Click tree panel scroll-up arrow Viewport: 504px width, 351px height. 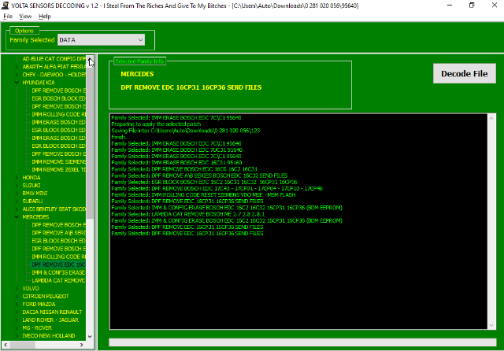[x=90, y=59]
